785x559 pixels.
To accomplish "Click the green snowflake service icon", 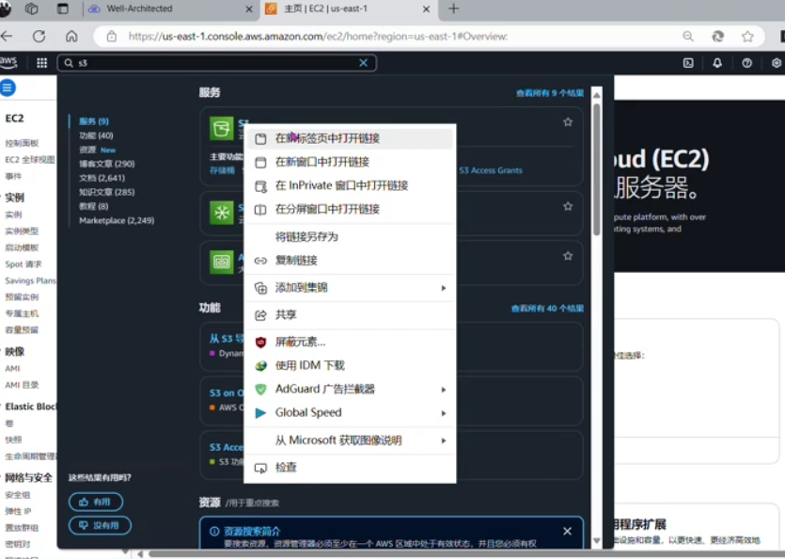I will [222, 213].
